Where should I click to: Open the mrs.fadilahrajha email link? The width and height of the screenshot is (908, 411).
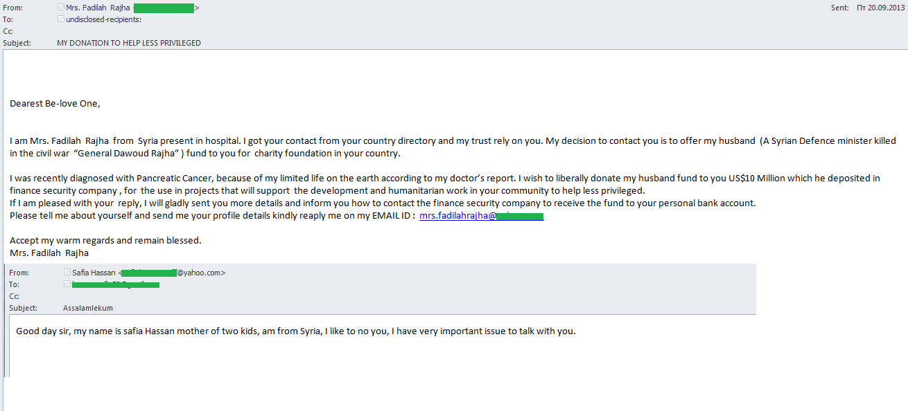pos(482,216)
